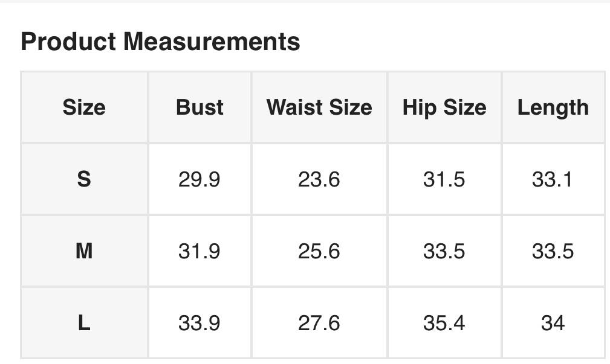The width and height of the screenshot is (610, 364).
Task: Click bust value 33.9
Action: click(200, 323)
